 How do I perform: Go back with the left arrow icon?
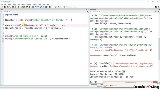62,7
